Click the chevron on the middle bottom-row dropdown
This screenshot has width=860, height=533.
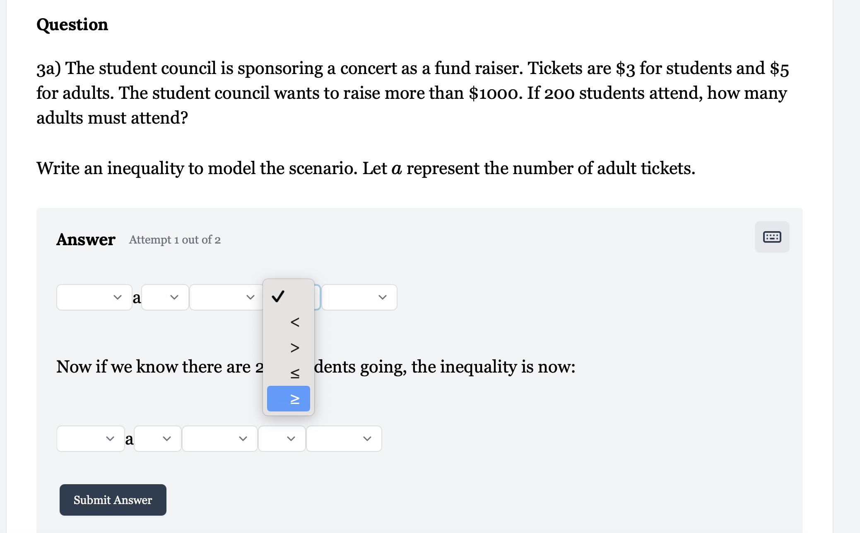(243, 439)
